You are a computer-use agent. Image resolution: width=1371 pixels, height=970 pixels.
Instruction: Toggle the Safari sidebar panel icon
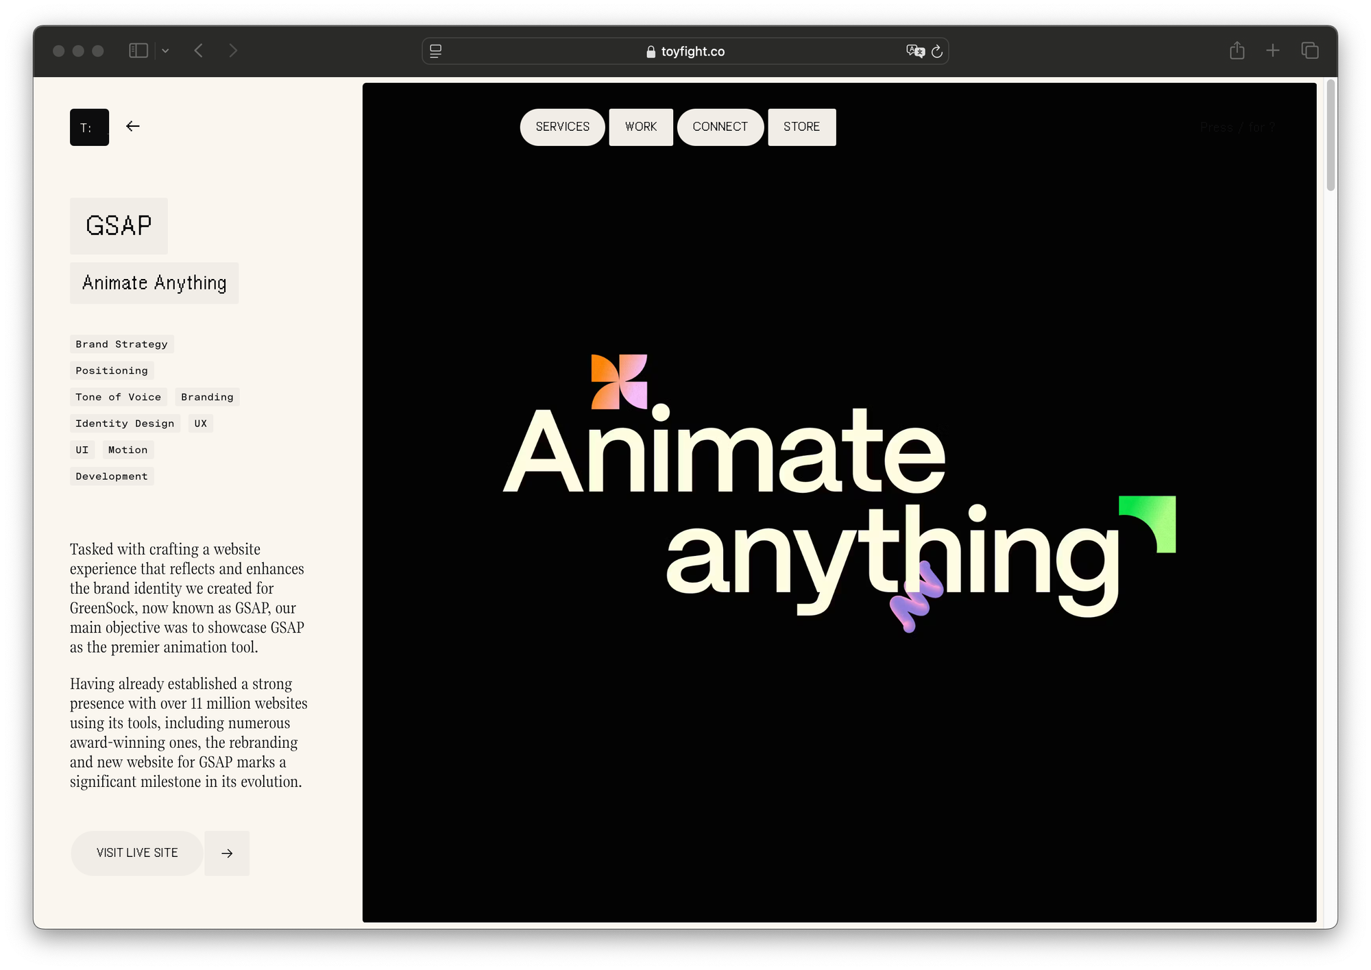point(138,51)
